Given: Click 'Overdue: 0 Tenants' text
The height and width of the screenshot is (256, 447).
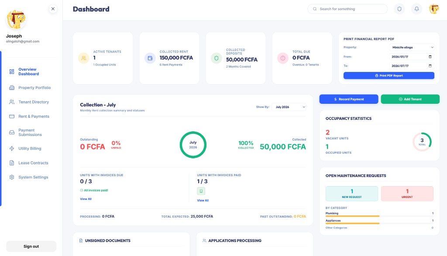Looking at the screenshot, I should point(306,65).
